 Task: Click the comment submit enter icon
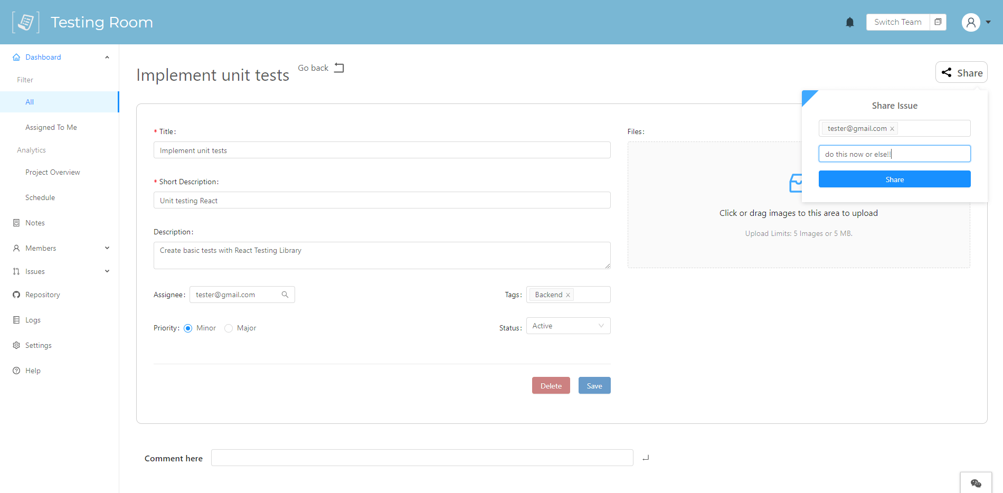pos(646,458)
